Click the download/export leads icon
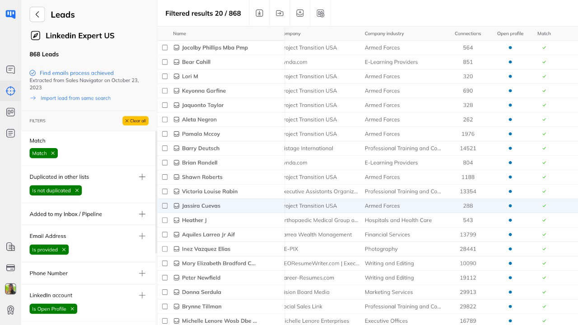Viewport: 578px width, 325px height. tap(259, 13)
